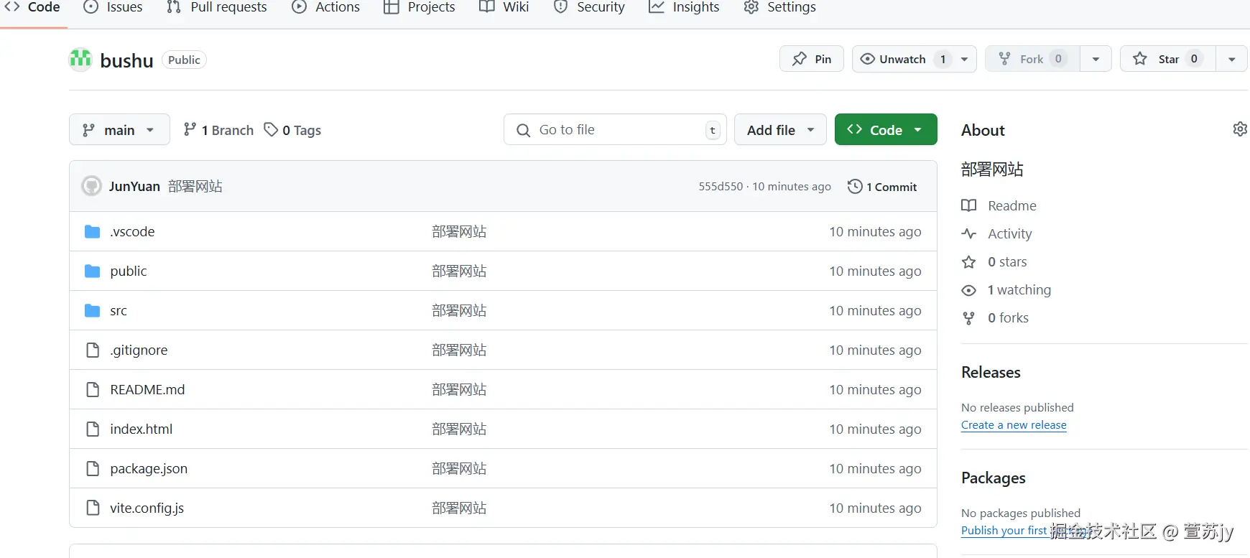
Task: View the Insights tab
Action: pos(684,7)
